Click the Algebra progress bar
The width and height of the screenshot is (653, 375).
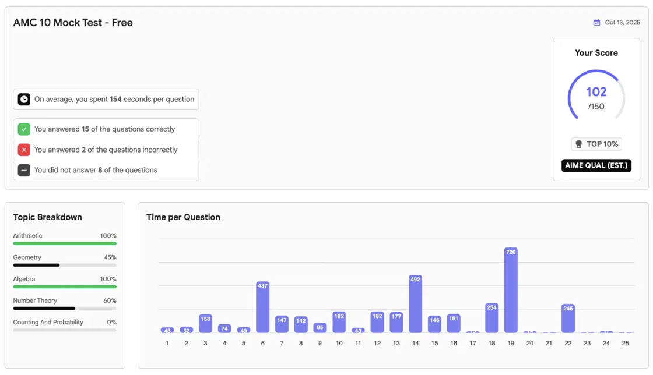[x=65, y=287]
